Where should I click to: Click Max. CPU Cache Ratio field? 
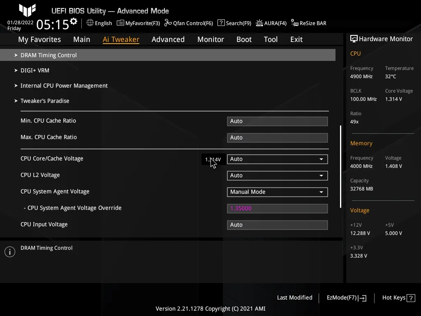[278, 138]
